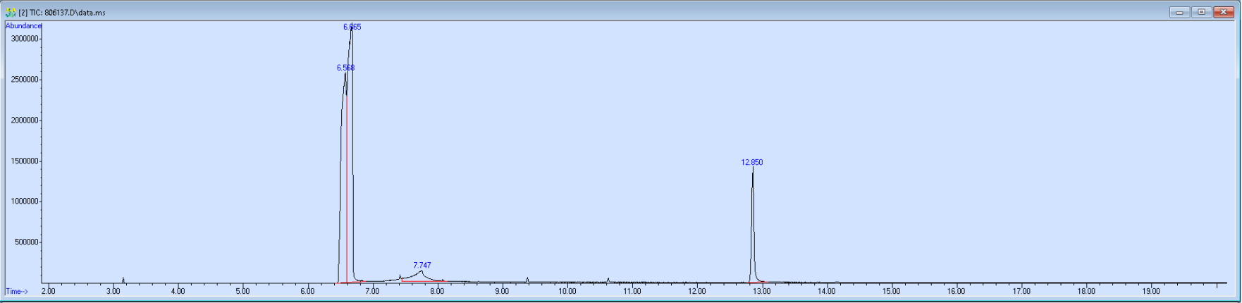Click the 3000000 abundance tick value
Image resolution: width=1242 pixels, height=303 pixels.
(x=23, y=39)
